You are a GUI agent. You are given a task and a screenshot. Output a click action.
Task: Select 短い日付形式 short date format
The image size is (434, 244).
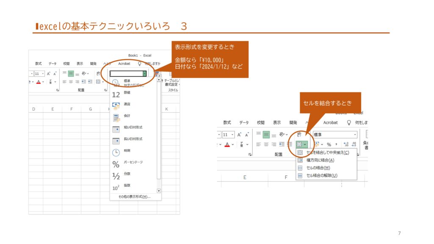133,128
